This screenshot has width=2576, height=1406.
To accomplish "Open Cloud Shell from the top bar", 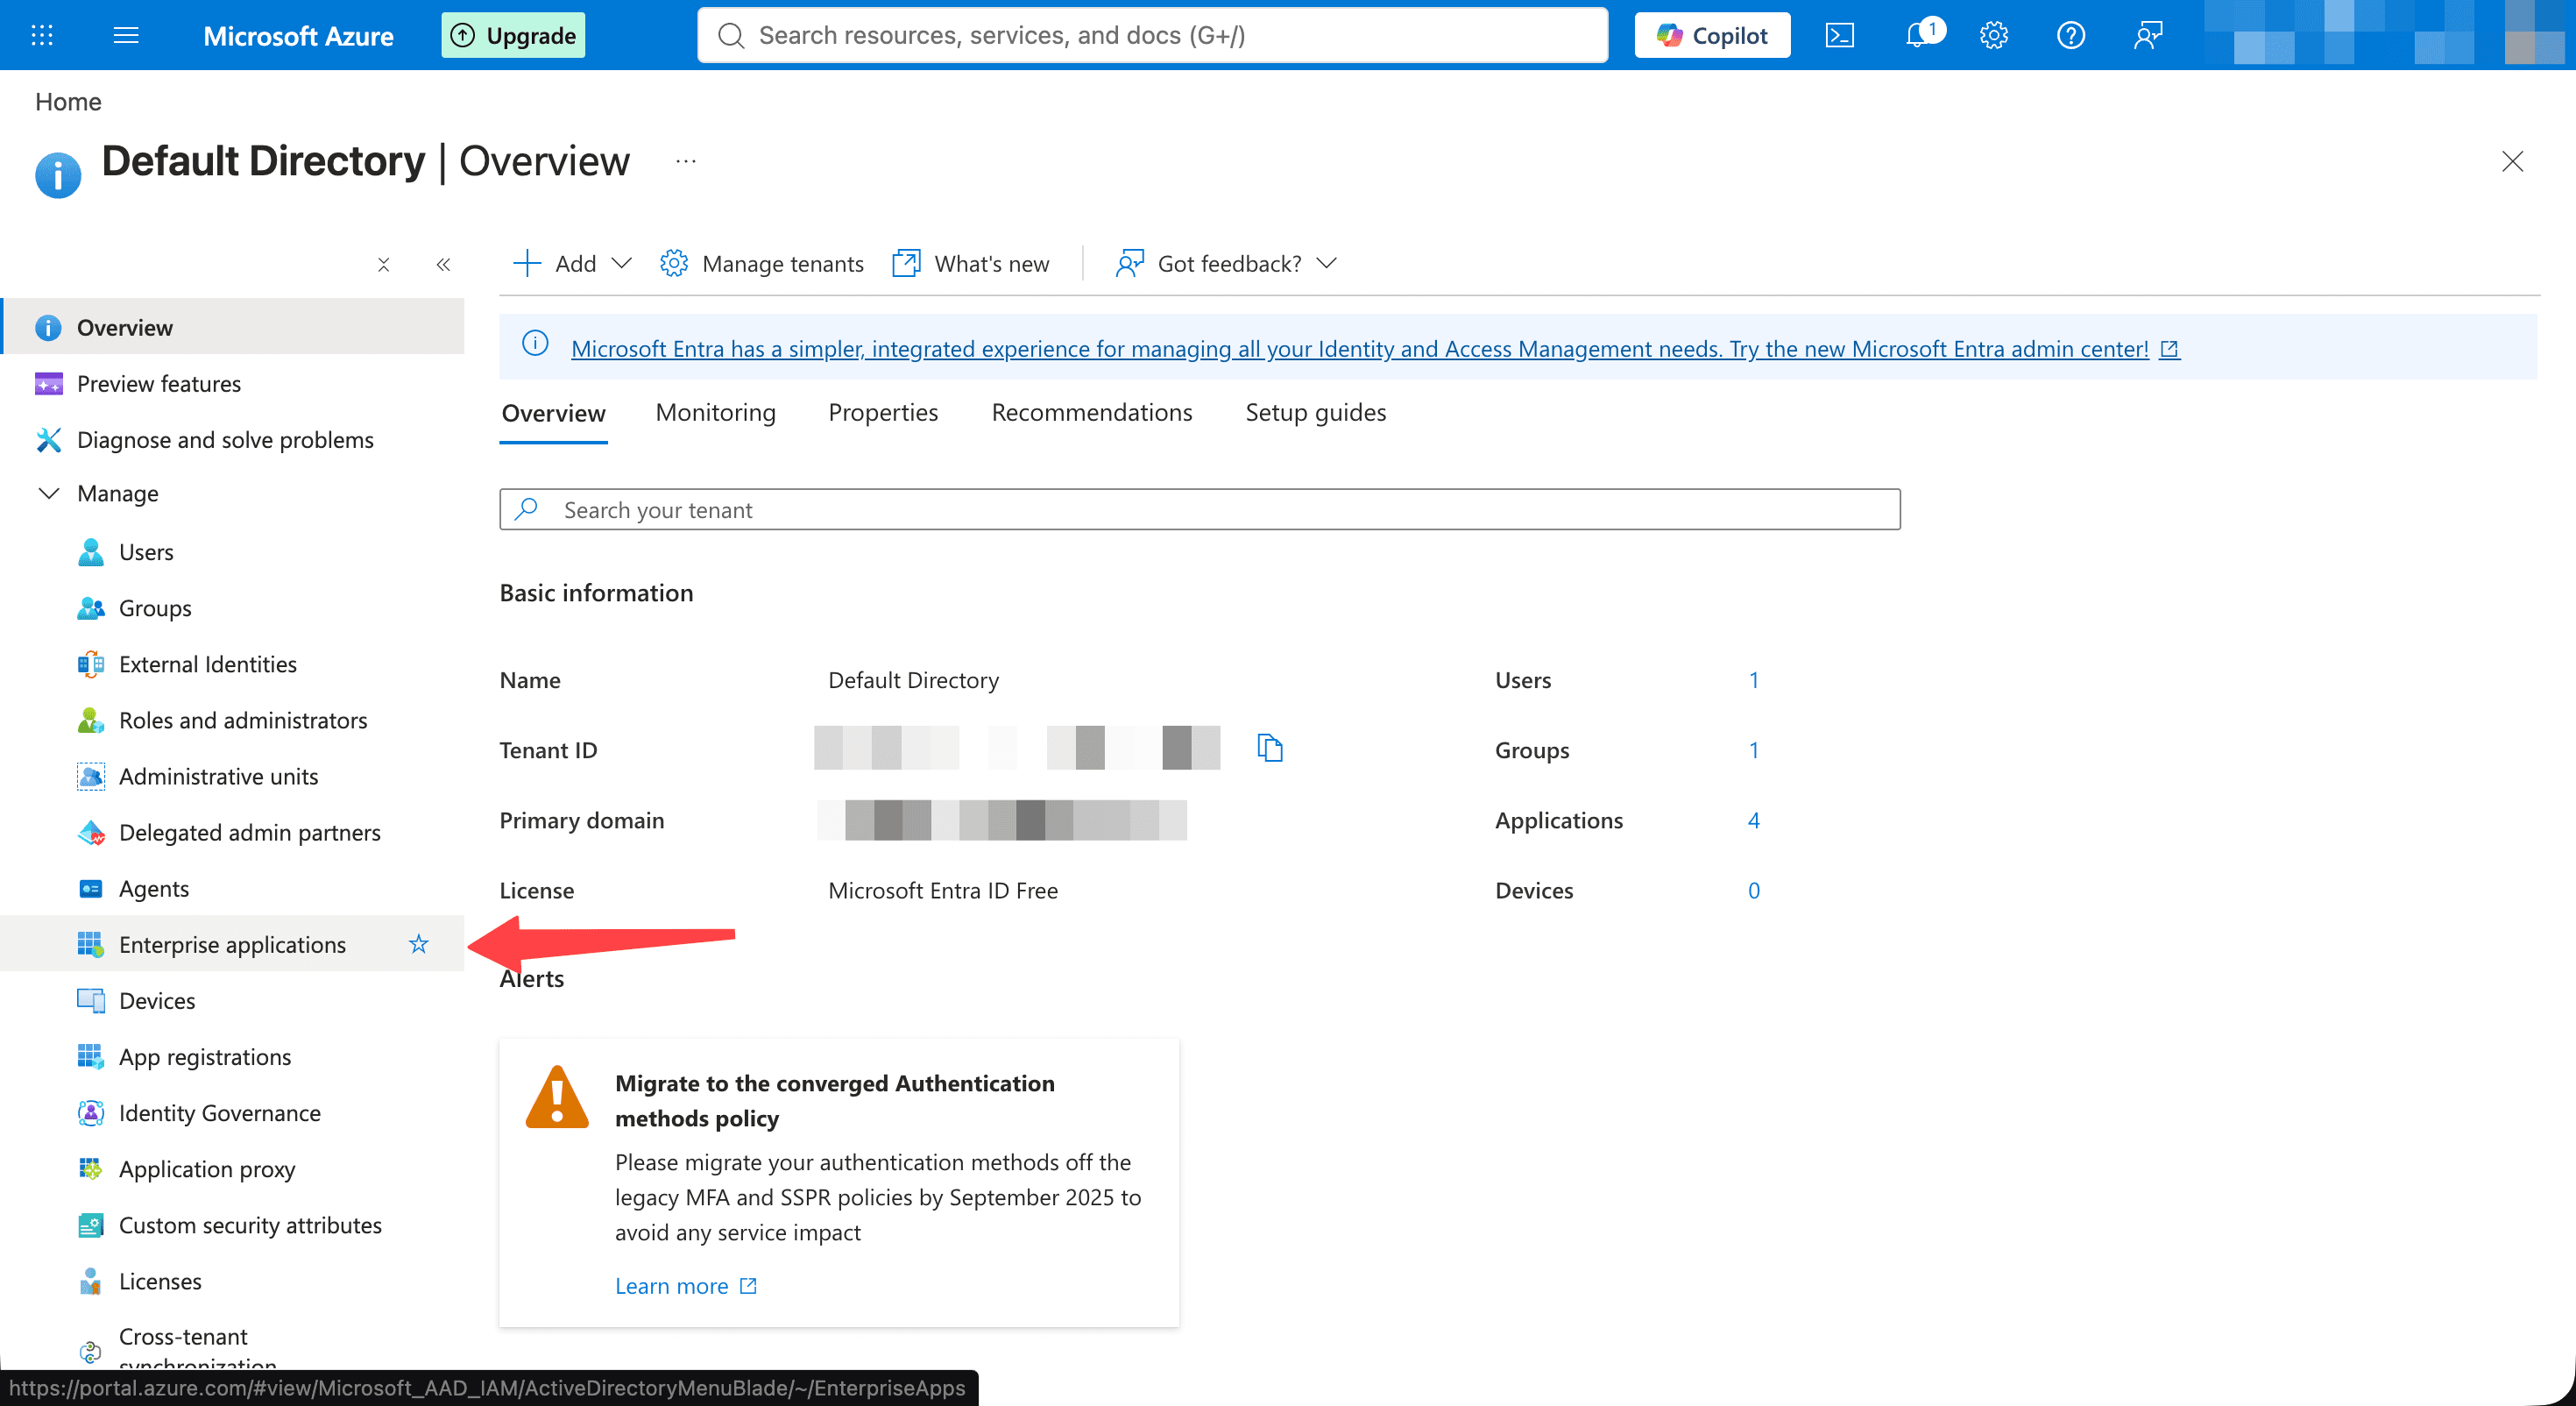I will [1839, 35].
